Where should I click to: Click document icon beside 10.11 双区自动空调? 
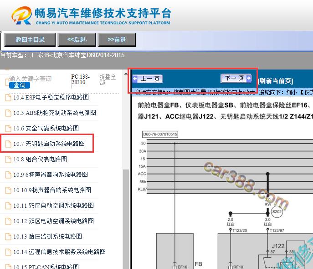[x=8, y=205]
